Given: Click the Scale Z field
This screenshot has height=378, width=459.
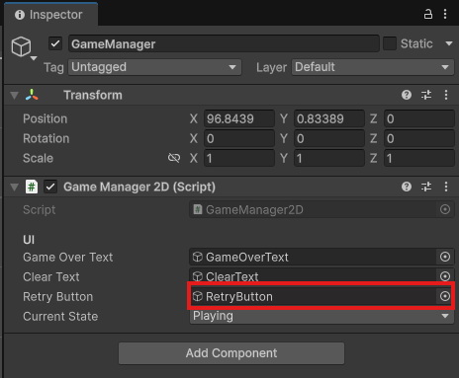Looking at the screenshot, I should point(419,158).
